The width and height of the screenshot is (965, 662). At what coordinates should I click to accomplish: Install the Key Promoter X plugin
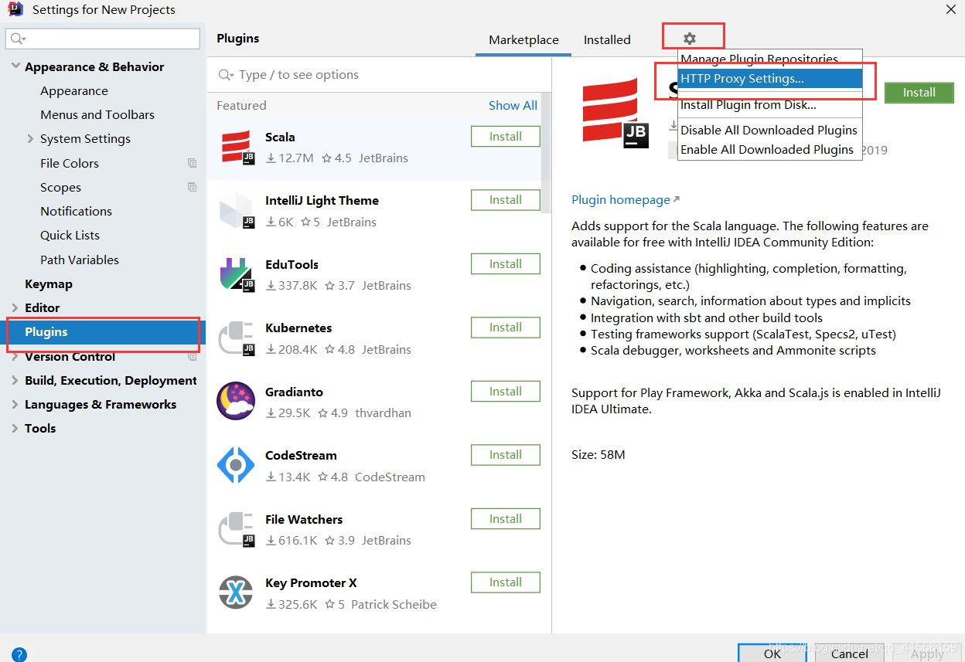point(506,582)
